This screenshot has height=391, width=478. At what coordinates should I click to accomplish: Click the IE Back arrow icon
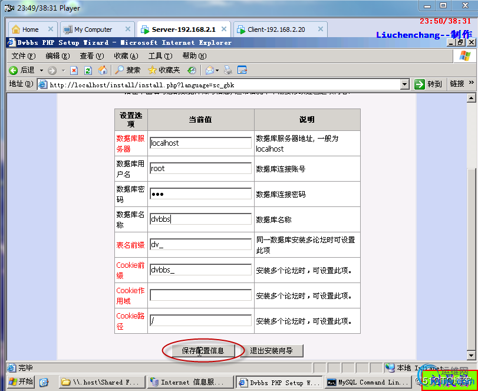(13, 70)
